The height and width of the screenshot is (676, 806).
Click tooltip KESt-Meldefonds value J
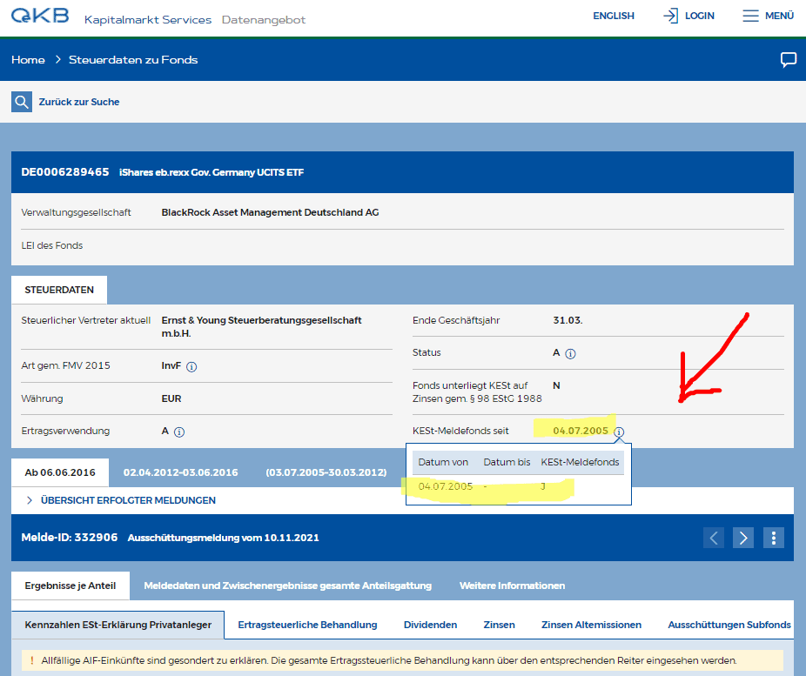tap(543, 486)
